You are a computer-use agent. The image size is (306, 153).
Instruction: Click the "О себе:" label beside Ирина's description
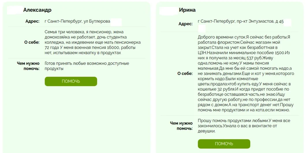coord(185,73)
